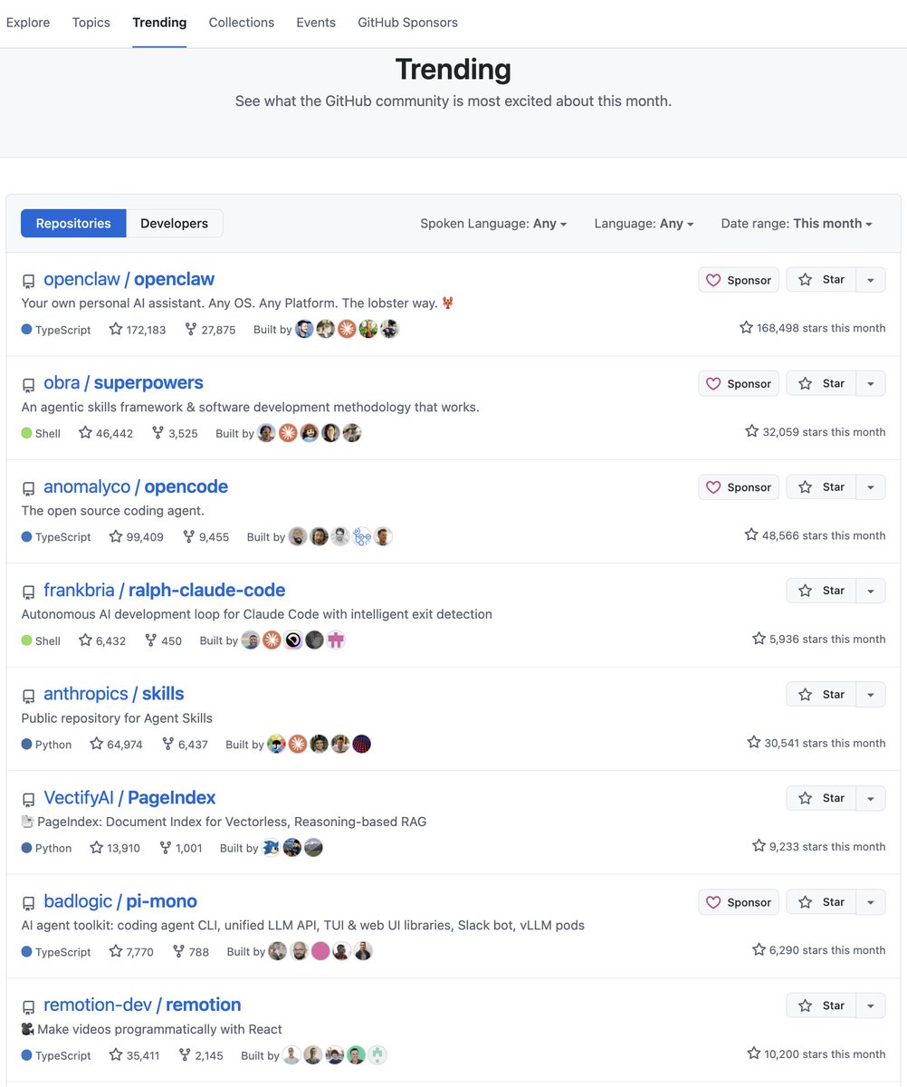Open the frankbria / ralph-claude-code link
907x1087 pixels.
pos(165,591)
